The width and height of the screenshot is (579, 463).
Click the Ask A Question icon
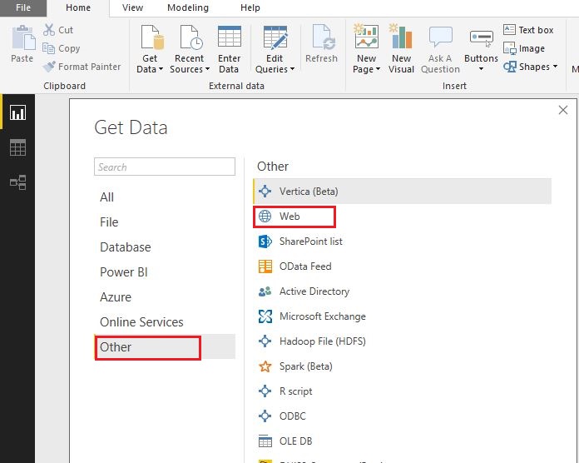coord(440,38)
